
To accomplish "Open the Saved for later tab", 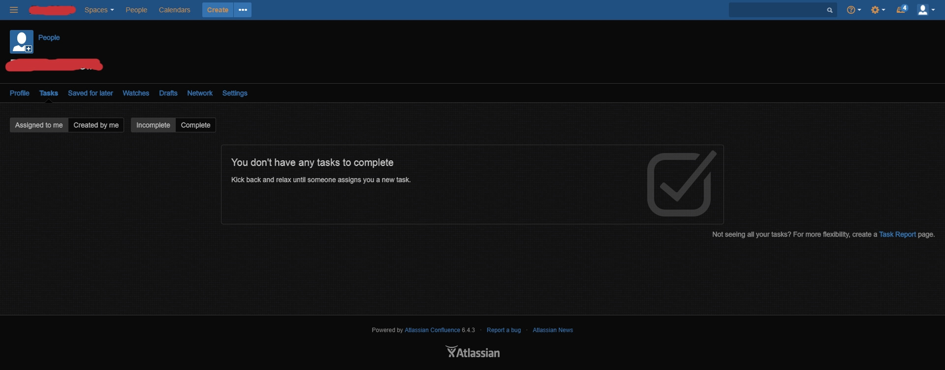I will [91, 93].
